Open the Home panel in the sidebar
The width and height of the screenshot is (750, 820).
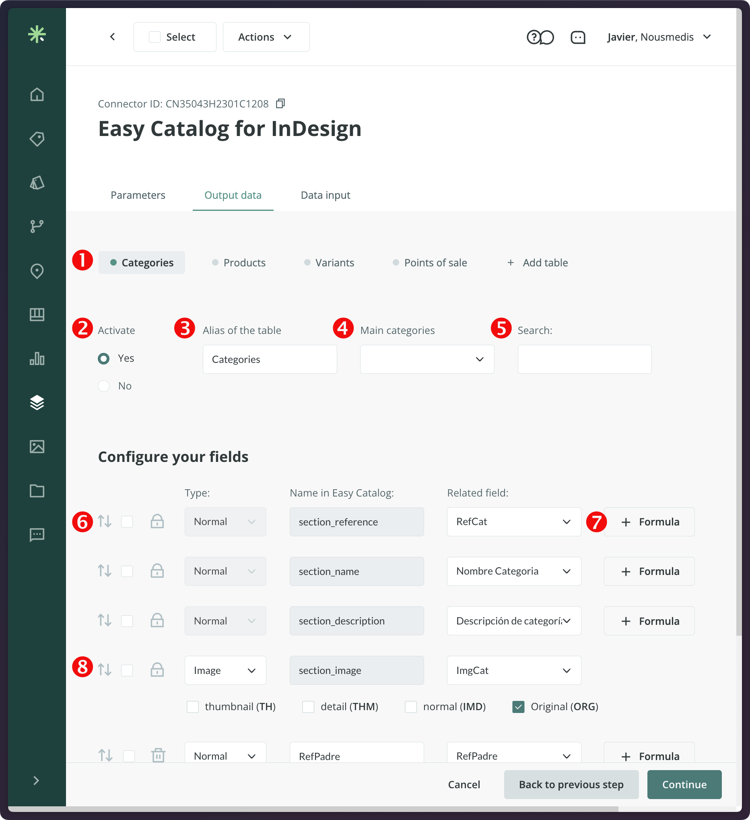pos(37,95)
